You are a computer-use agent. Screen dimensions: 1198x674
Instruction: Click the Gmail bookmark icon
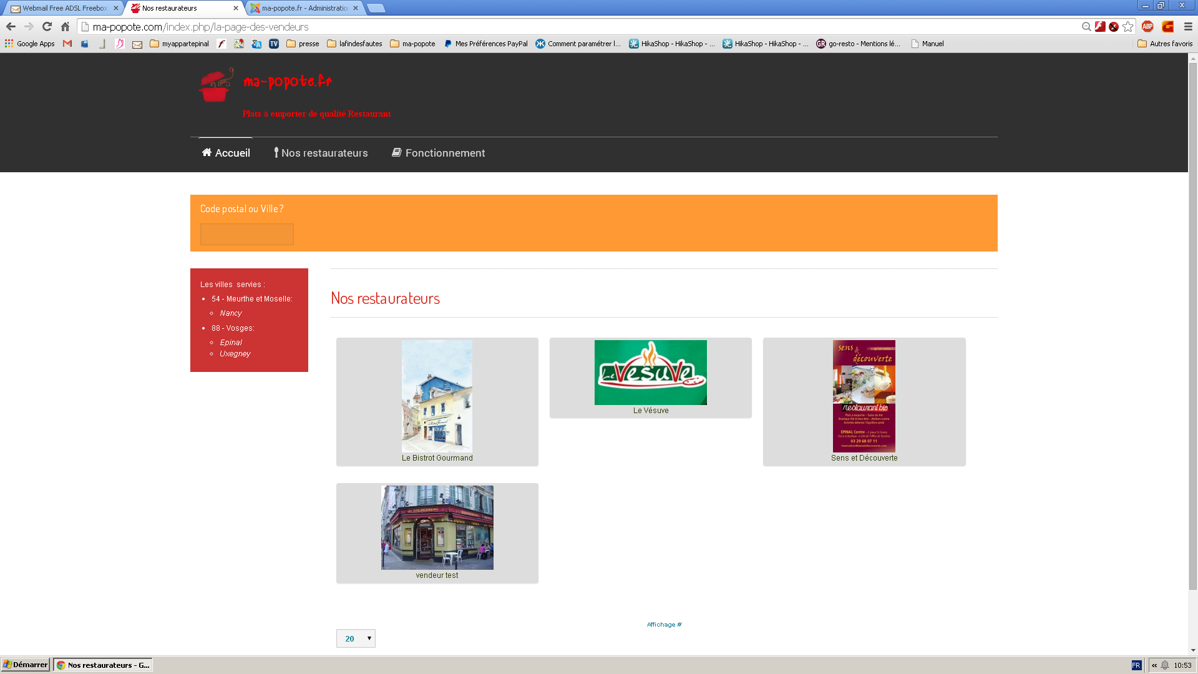click(67, 44)
